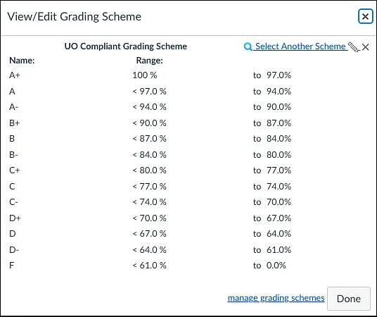Click the C- grade name
Screen dimensions: 377x317
[13, 202]
